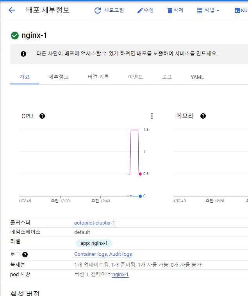Open the Cloud Shell kubectl button
Screen dimensions: 248x296
click(x=240, y=10)
